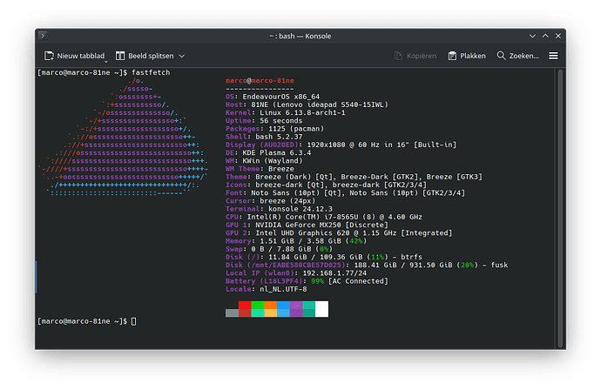
Task: Click the Plakken clipboard icon
Action: 452,56
